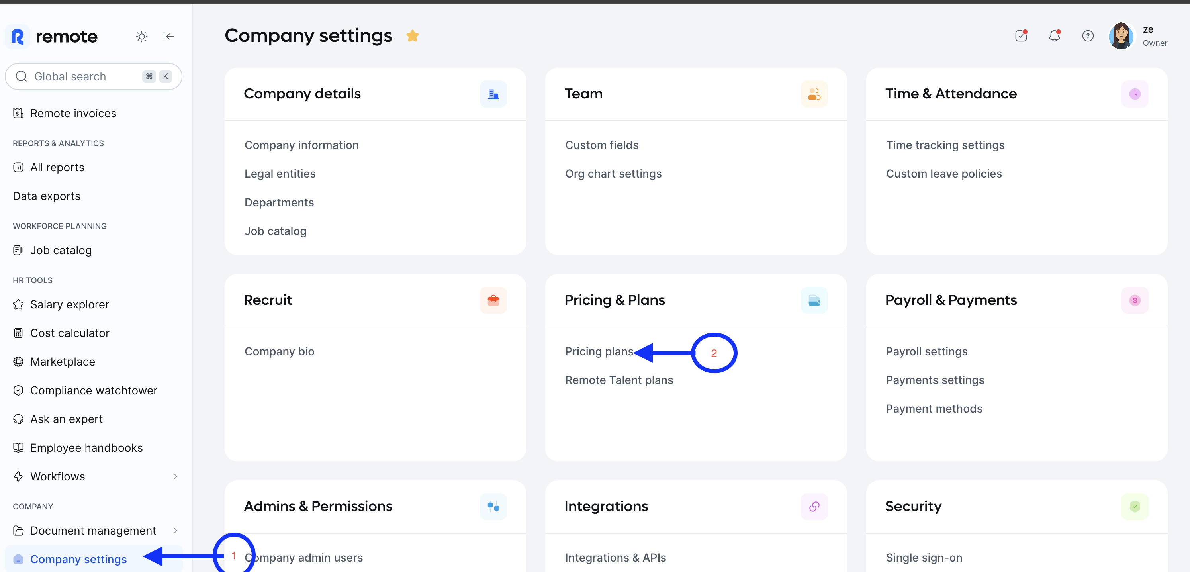Click the Employee handbooks book icon

18,448
